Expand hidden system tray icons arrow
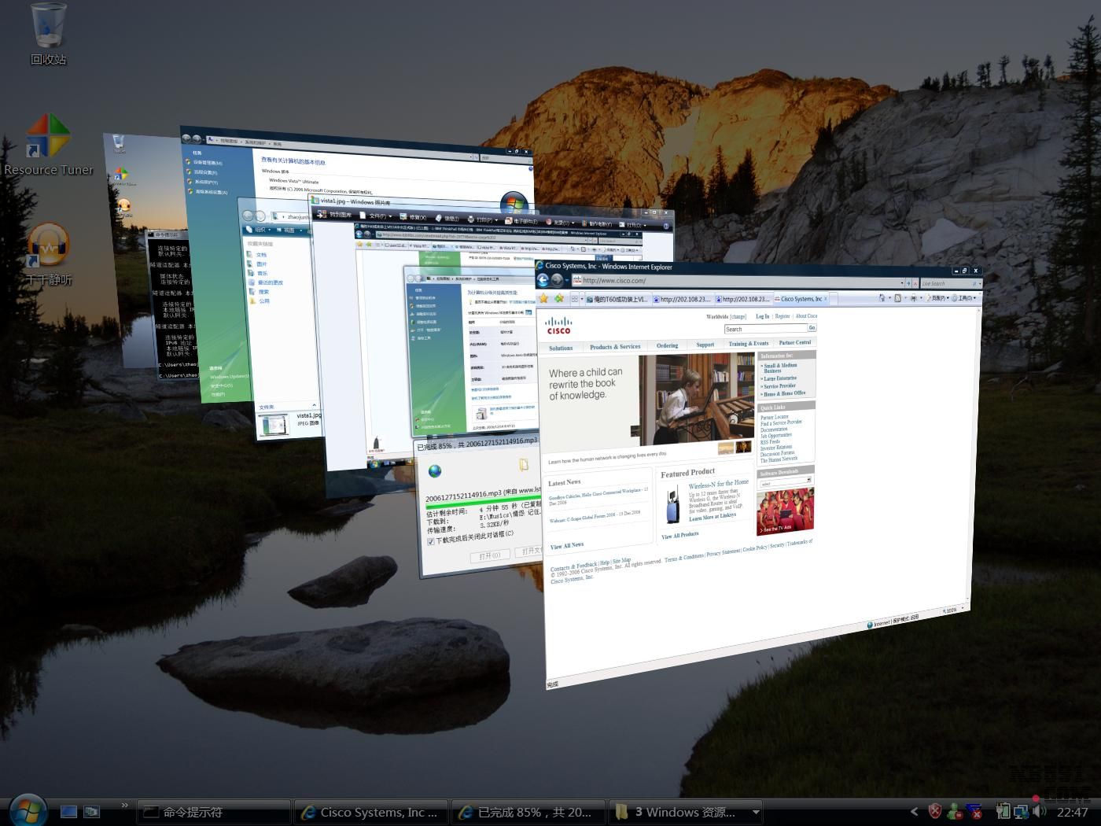 914,811
